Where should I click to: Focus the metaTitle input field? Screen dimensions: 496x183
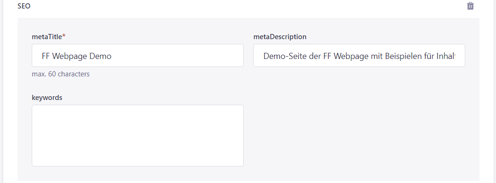click(x=138, y=56)
